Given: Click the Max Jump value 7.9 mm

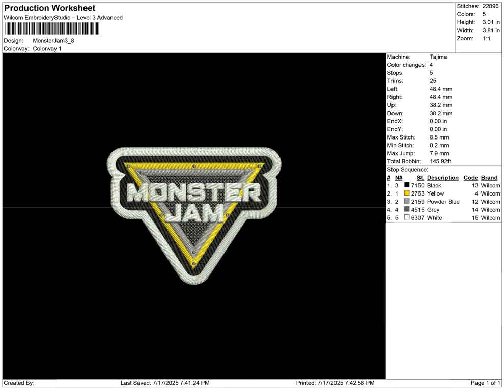Looking at the screenshot, I should 439,153.
